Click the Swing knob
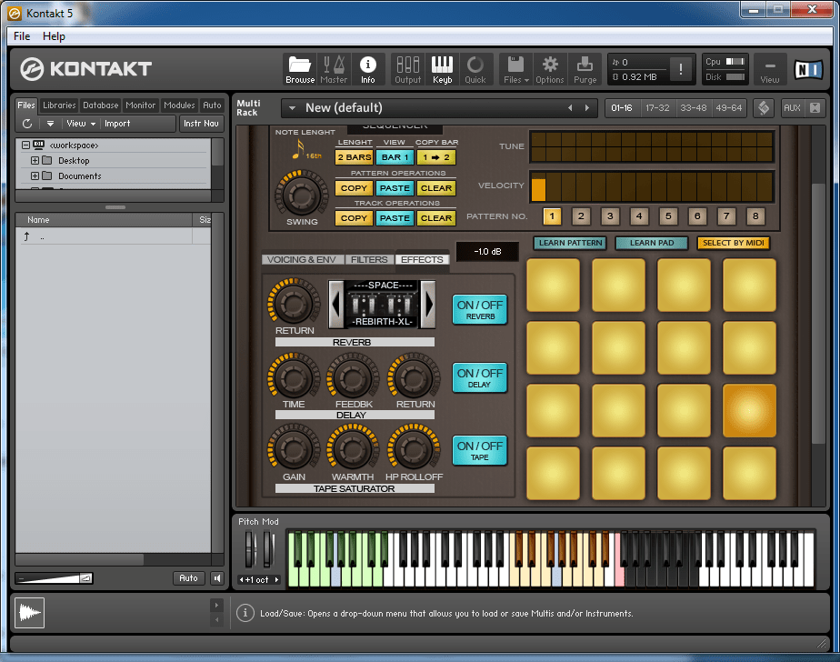 pyautogui.click(x=301, y=196)
